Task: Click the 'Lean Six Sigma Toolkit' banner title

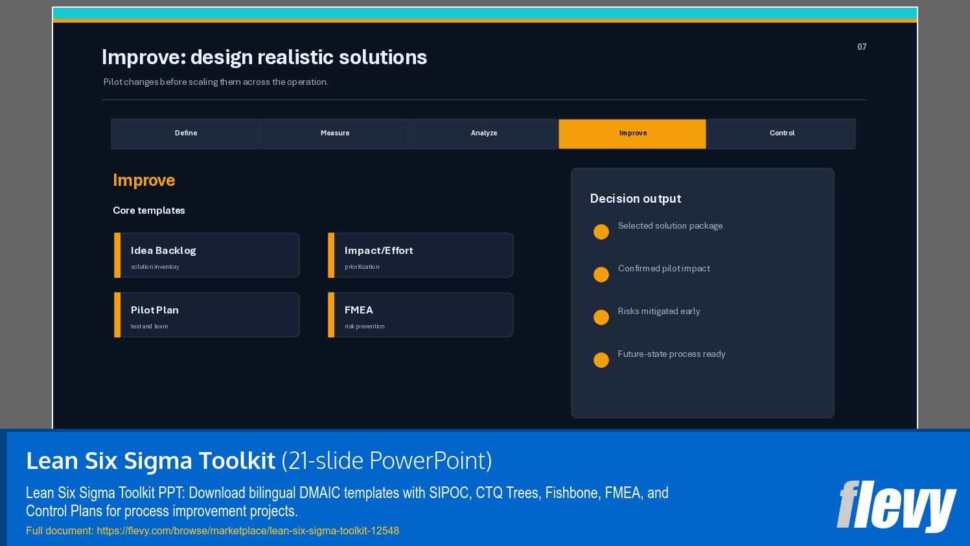Action: (150, 461)
